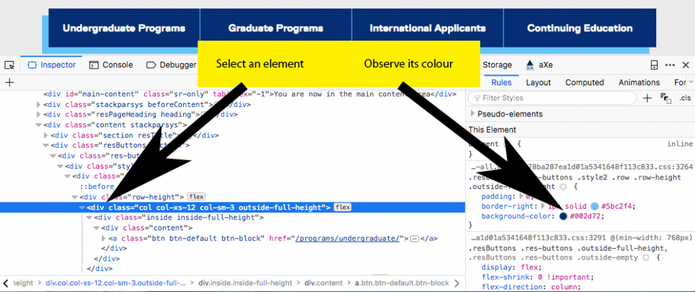Open the #002d72 background color swatch

coord(563,216)
